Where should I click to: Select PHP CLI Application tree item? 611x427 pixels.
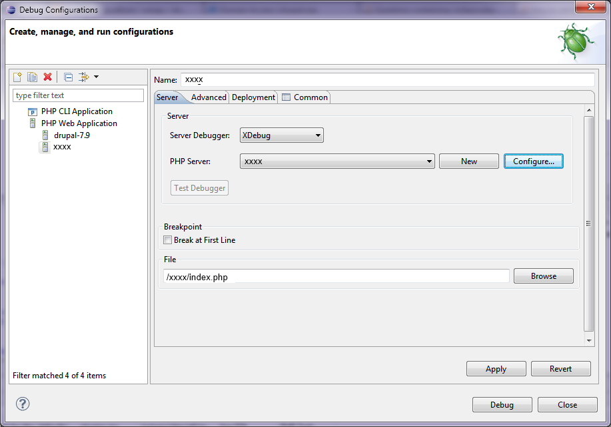77,111
